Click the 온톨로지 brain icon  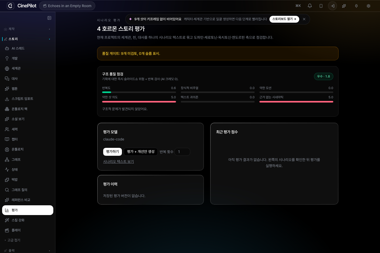pyautogui.click(x=7, y=149)
